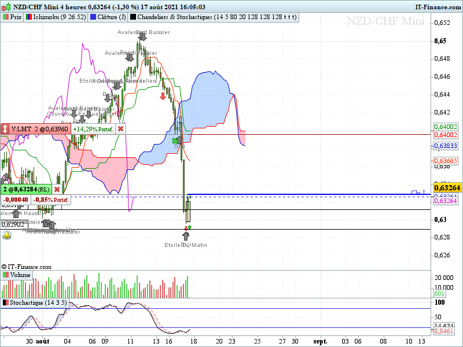Click the Doji Baissier arrow at the top
Viewport: 463px width, 347px height.
click(x=142, y=36)
